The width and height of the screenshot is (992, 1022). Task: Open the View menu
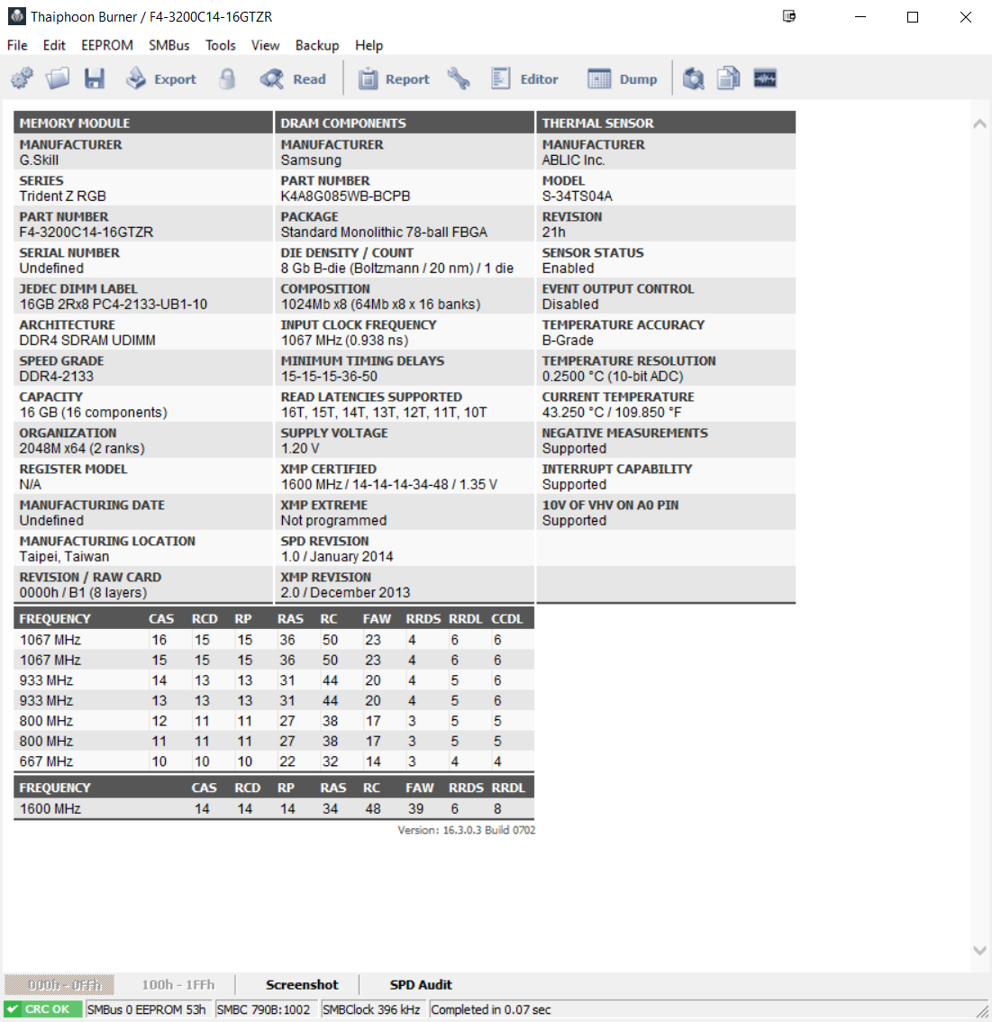point(265,45)
